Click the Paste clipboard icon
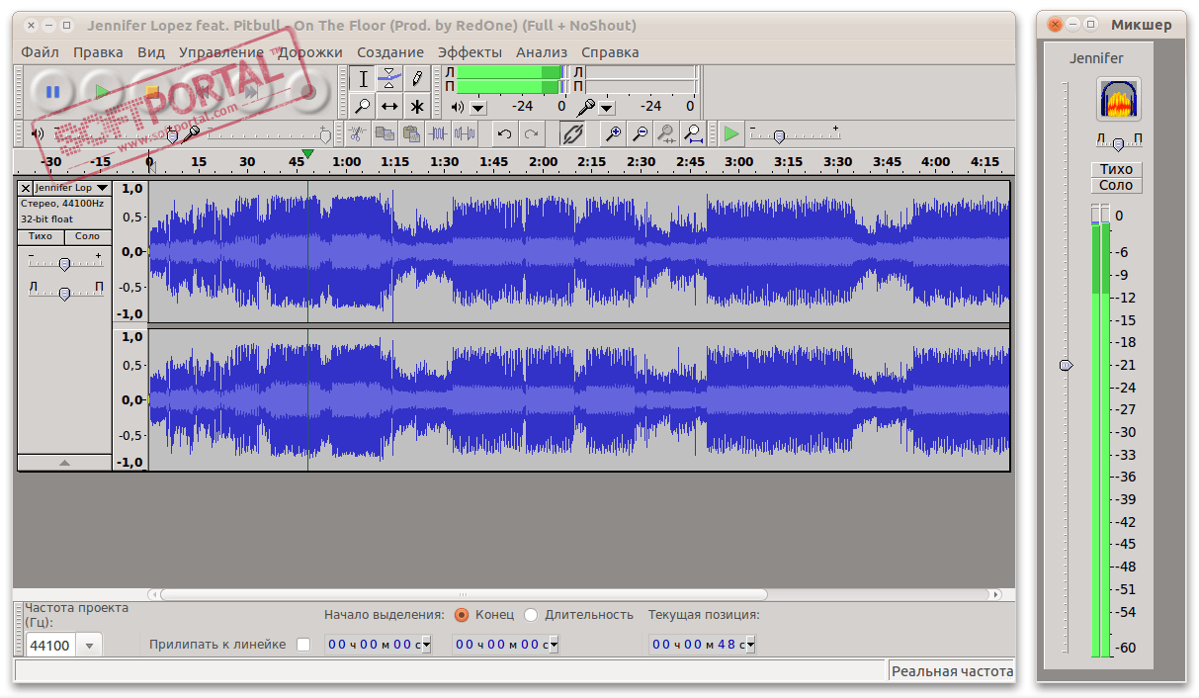 click(411, 133)
